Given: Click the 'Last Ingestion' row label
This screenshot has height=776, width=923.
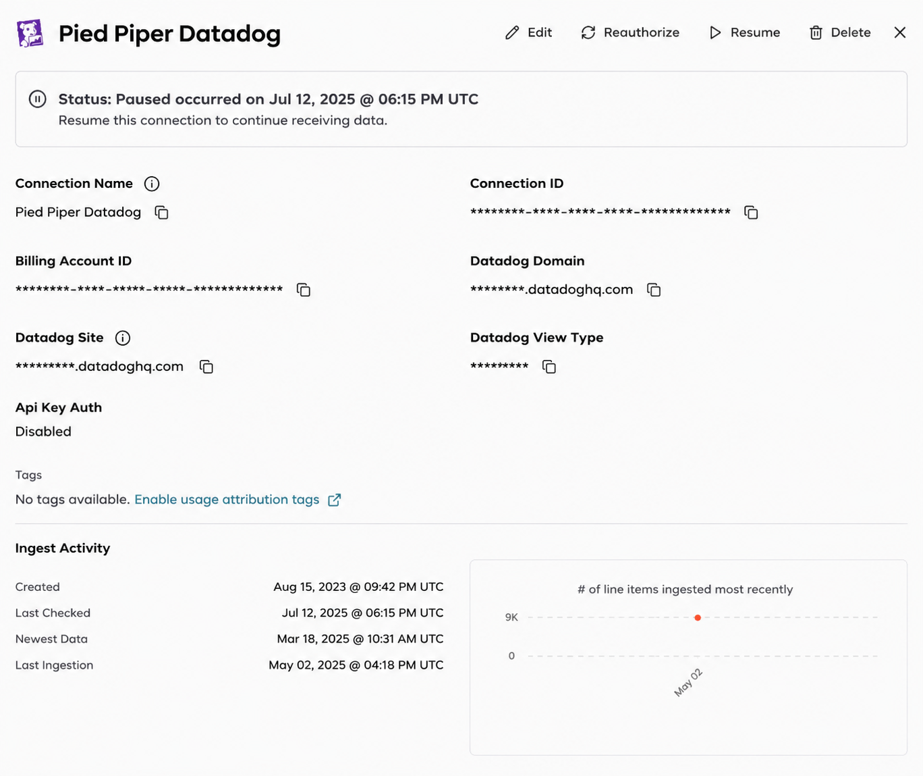Looking at the screenshot, I should tap(54, 665).
